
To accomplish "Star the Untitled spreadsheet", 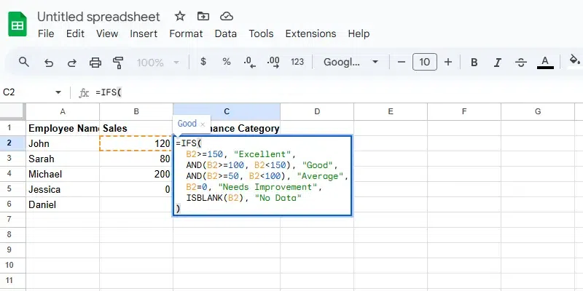I will 180,16.
